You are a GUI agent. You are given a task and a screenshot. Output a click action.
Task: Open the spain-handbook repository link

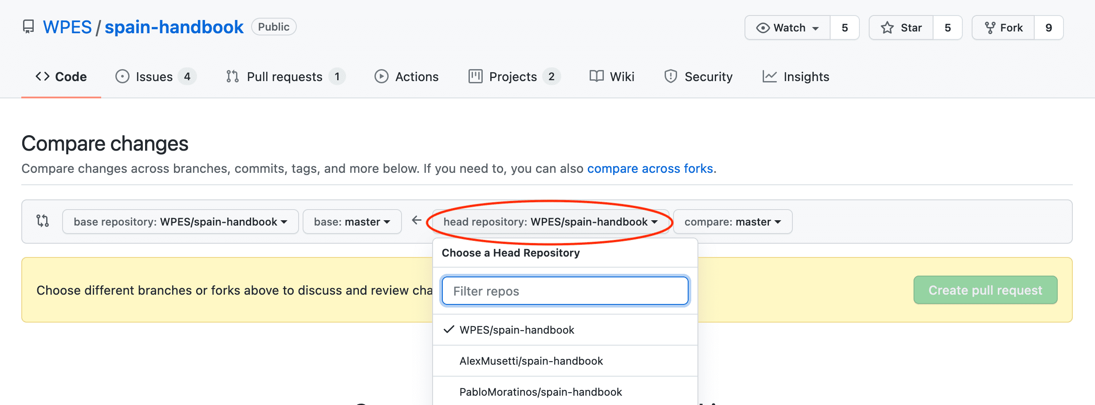pos(174,27)
